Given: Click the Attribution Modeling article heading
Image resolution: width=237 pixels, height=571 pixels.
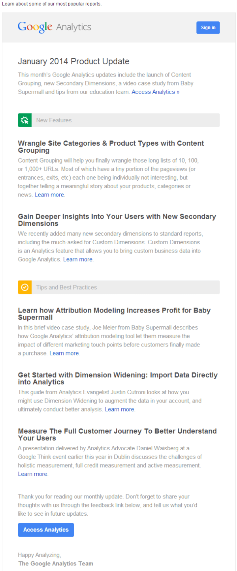Looking at the screenshot, I should 114,314.
